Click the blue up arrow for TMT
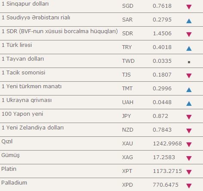The height and width of the screenshot is (191, 203). click(x=189, y=90)
